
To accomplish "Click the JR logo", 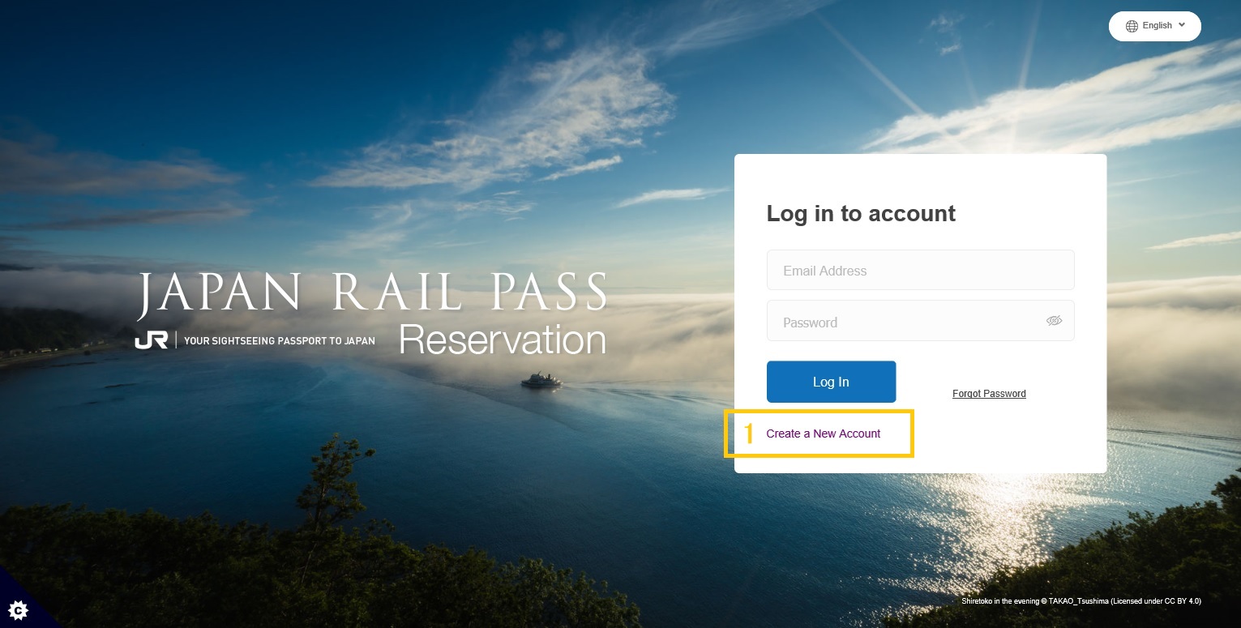I will 152,340.
